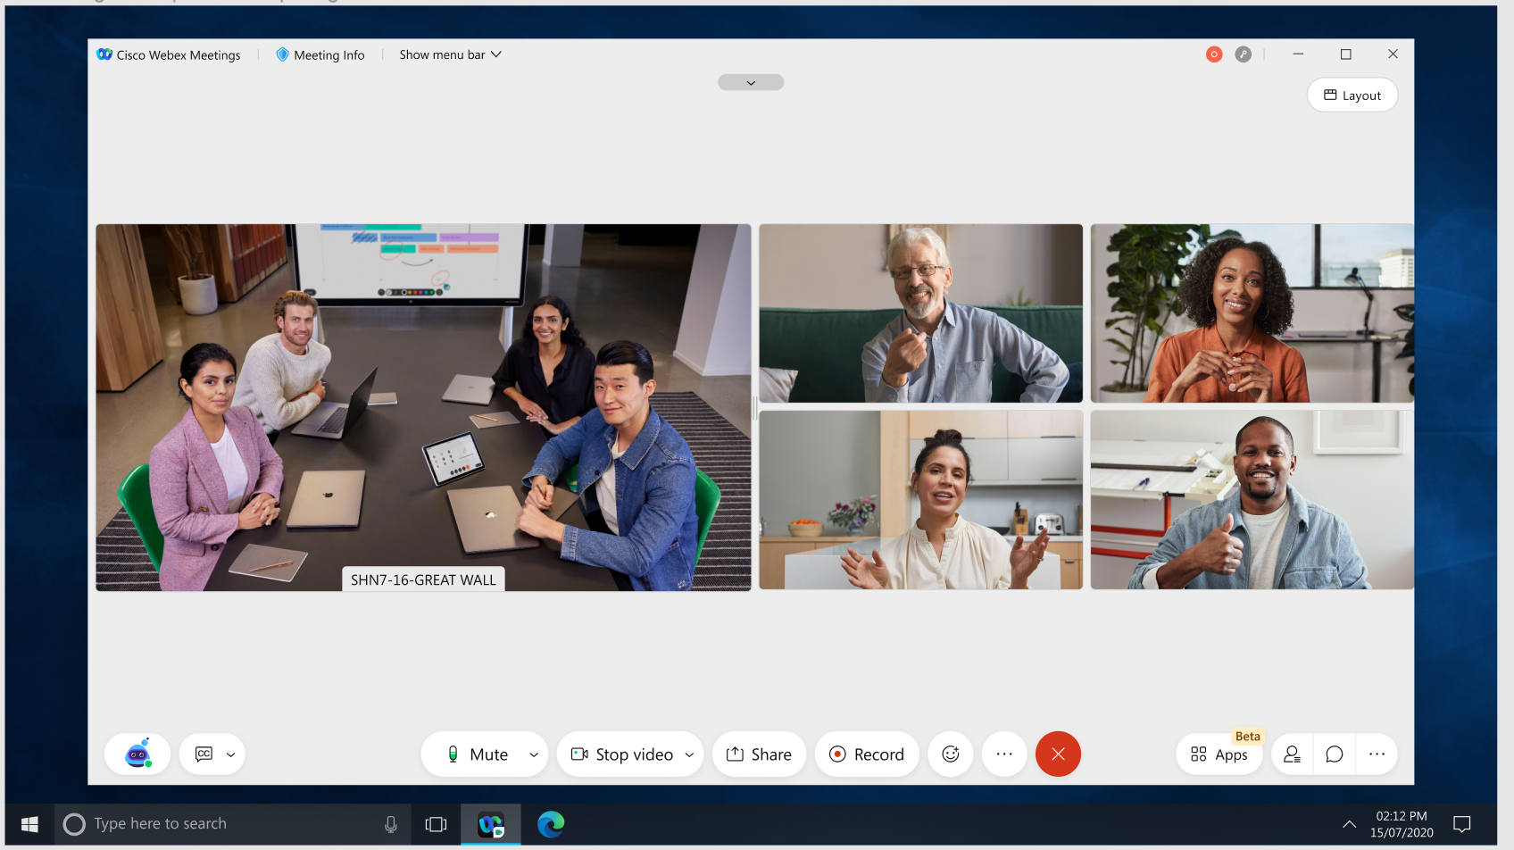
Task: Expand the collapsed top panel chevron
Action: 751,82
